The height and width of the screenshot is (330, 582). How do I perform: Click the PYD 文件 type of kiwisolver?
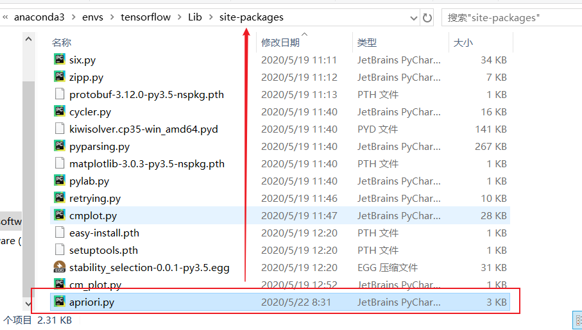tap(377, 129)
